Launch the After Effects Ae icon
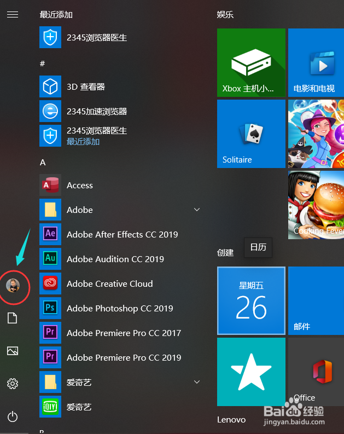The image size is (344, 434). [x=50, y=234]
